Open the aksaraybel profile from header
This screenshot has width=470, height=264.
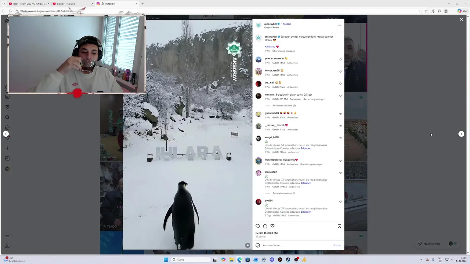pyautogui.click(x=271, y=24)
